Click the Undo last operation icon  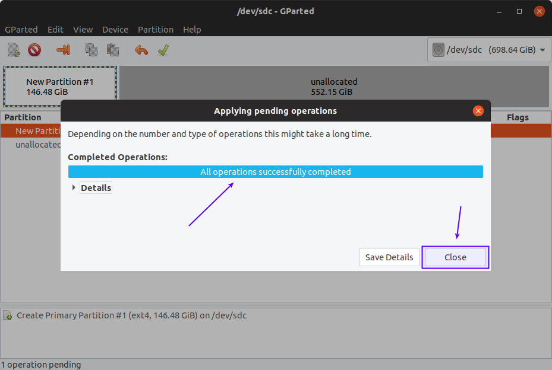click(141, 50)
